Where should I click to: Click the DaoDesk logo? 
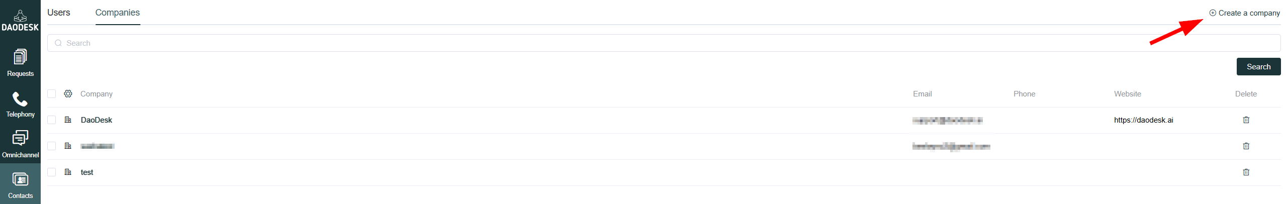coord(20,21)
